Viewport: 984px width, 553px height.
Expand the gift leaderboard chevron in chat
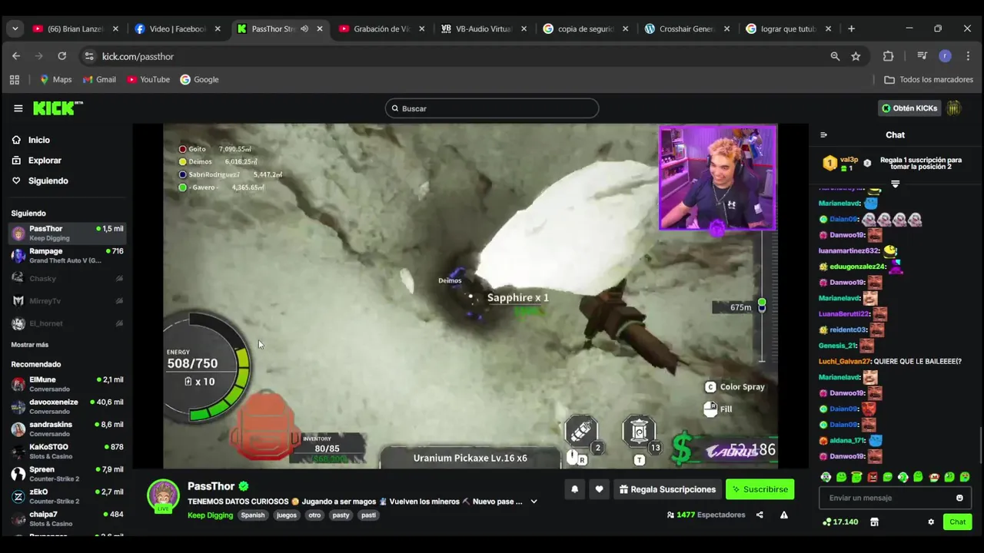click(895, 184)
